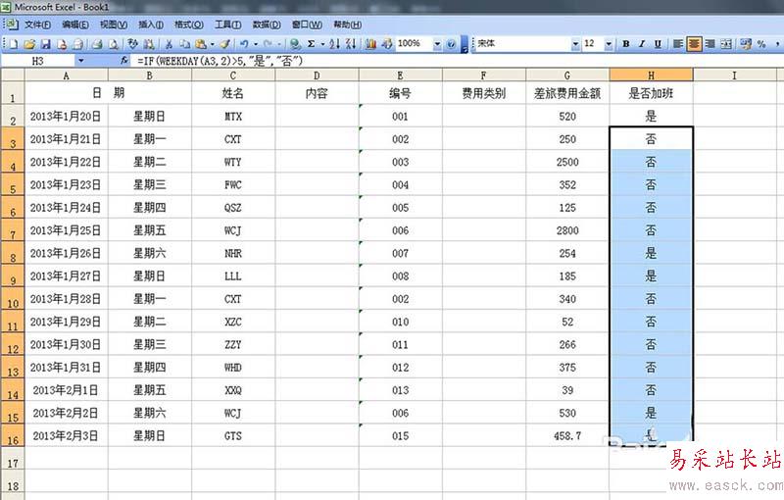
Task: Select the cell containing 2800
Action: tap(567, 230)
